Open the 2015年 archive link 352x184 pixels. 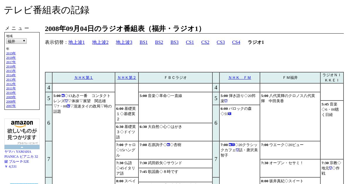tap(11, 71)
